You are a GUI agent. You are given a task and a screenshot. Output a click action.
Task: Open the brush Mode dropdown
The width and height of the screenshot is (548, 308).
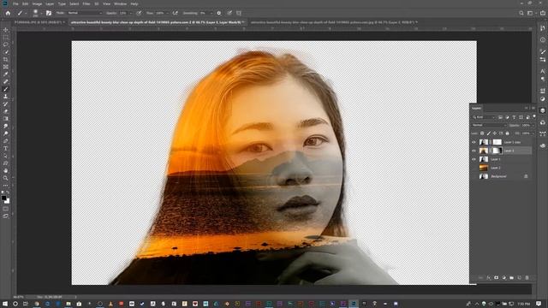coord(84,13)
